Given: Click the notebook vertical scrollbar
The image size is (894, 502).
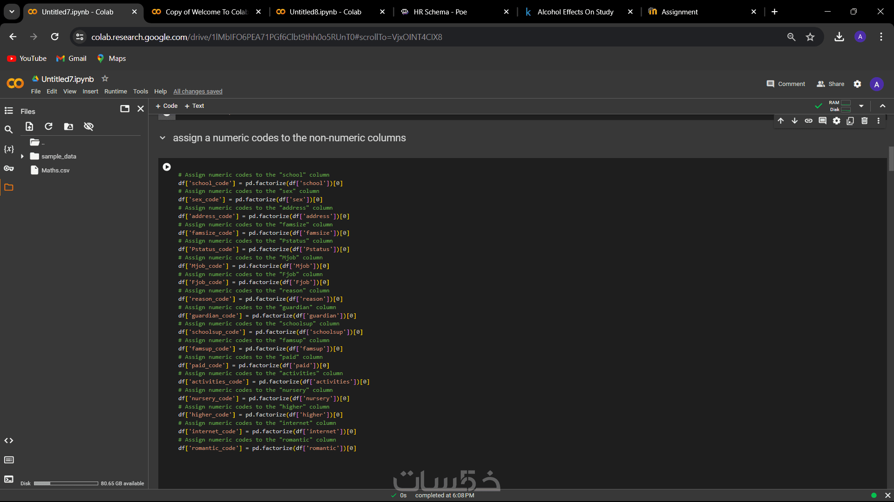Looking at the screenshot, I should [x=891, y=159].
